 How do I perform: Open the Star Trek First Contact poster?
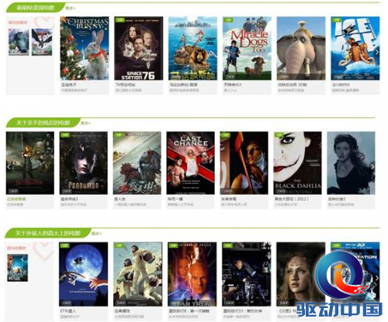coord(192,274)
